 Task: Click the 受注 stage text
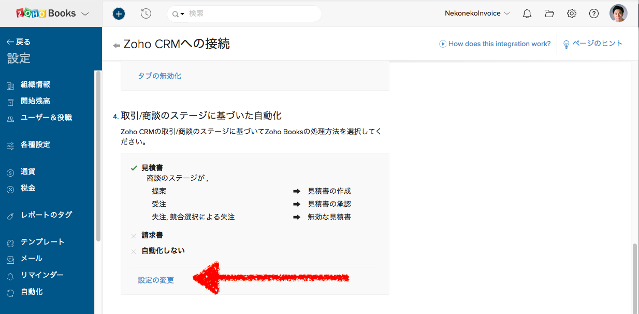(159, 204)
